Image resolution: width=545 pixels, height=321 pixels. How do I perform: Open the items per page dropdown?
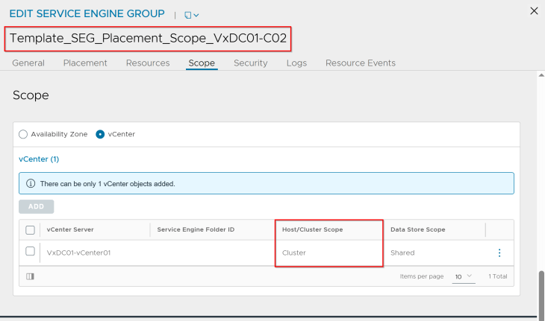(464, 276)
